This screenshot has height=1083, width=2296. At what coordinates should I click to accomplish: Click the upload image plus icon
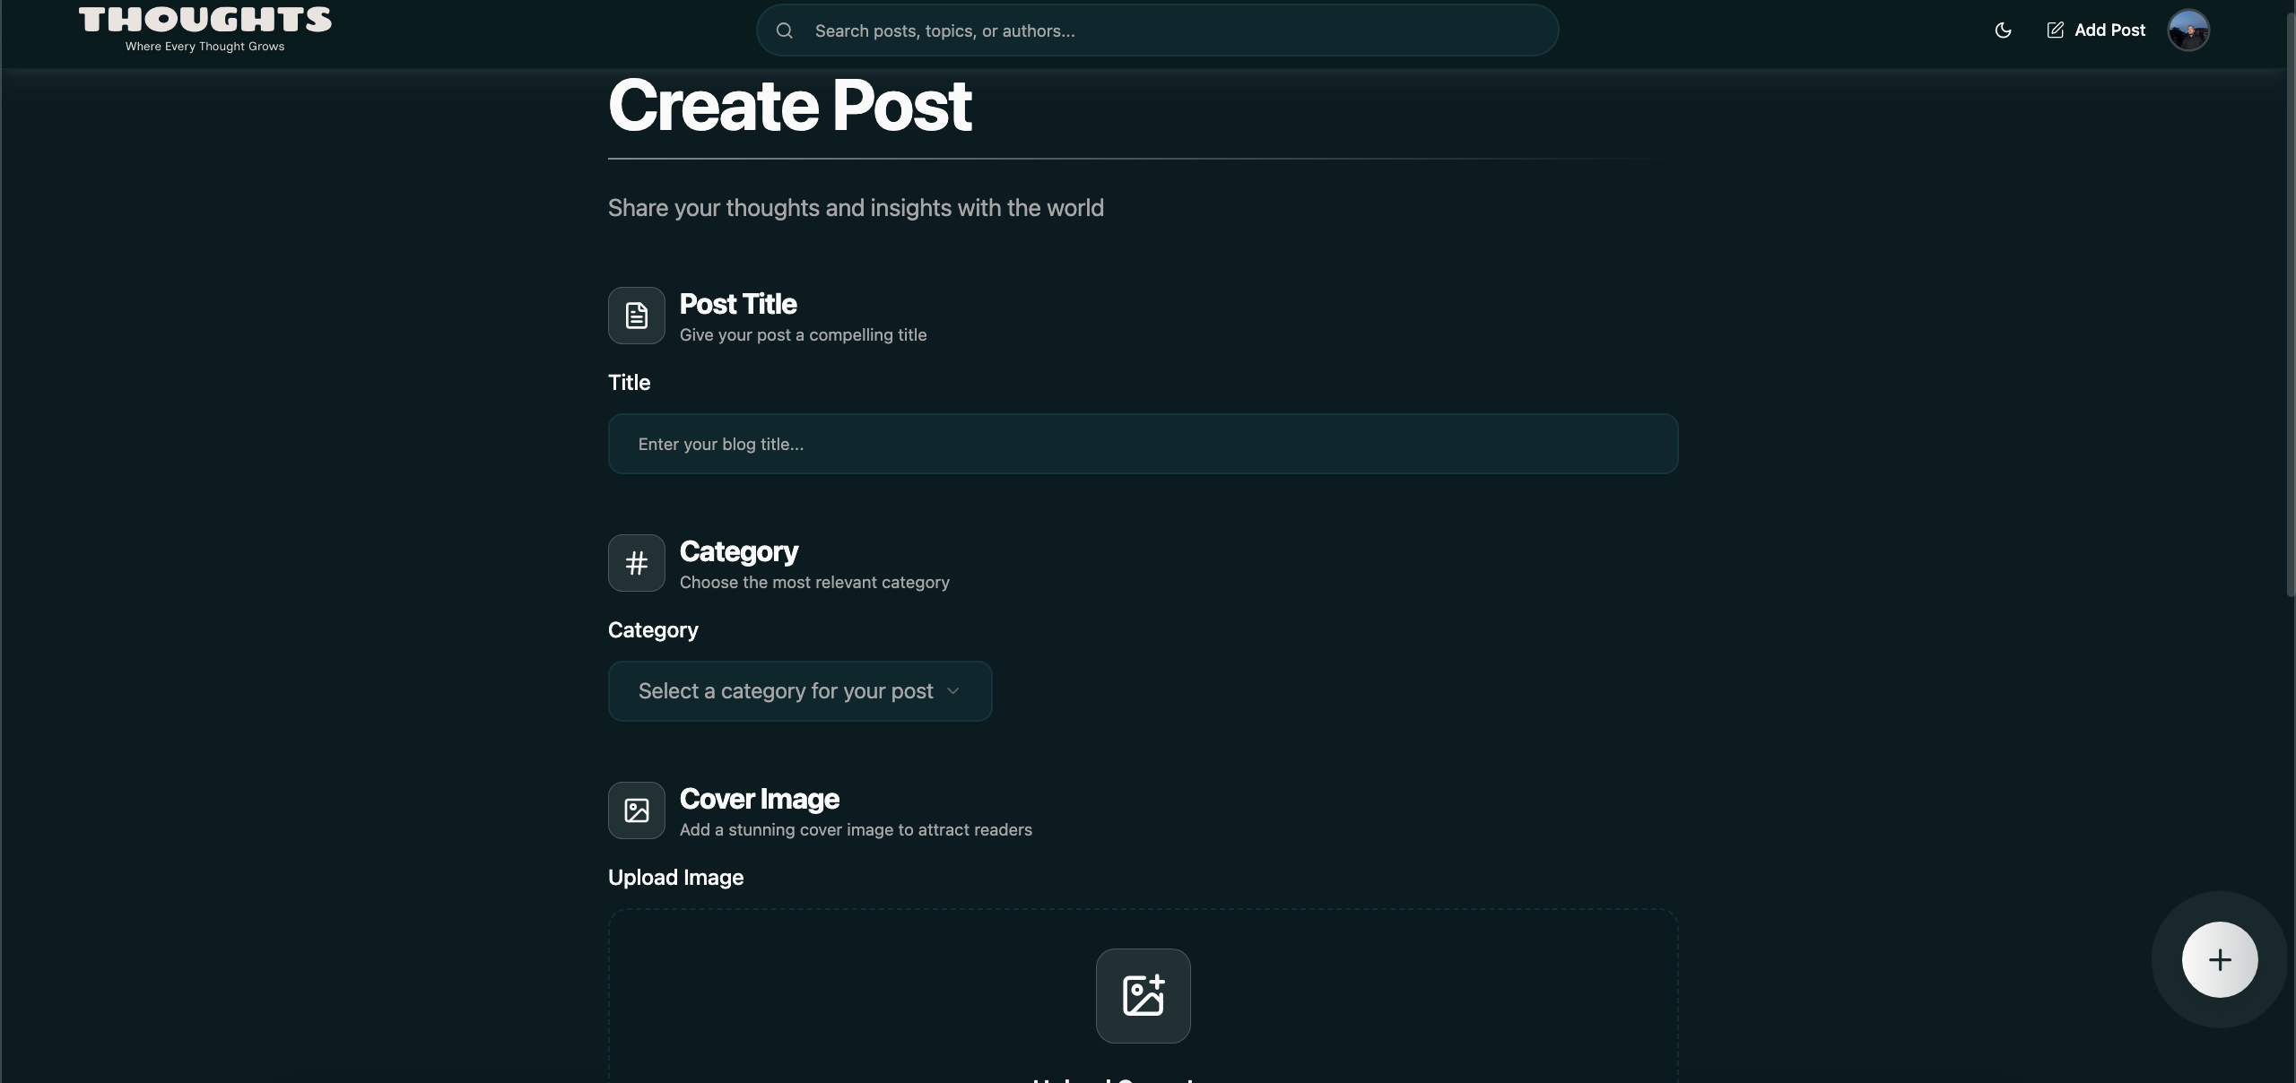coord(1143,995)
